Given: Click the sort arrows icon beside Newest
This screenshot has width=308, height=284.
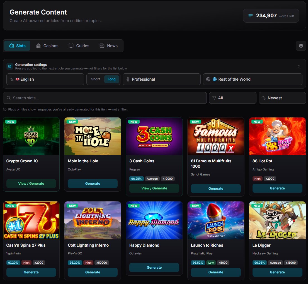Looking at the screenshot, I should (264, 98).
